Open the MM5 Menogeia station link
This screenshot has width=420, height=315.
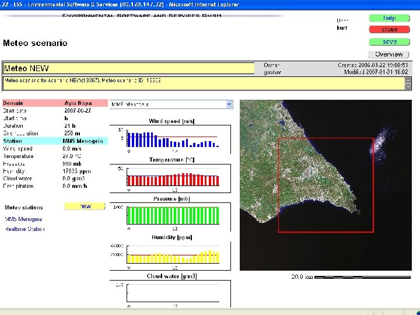(x=23, y=219)
